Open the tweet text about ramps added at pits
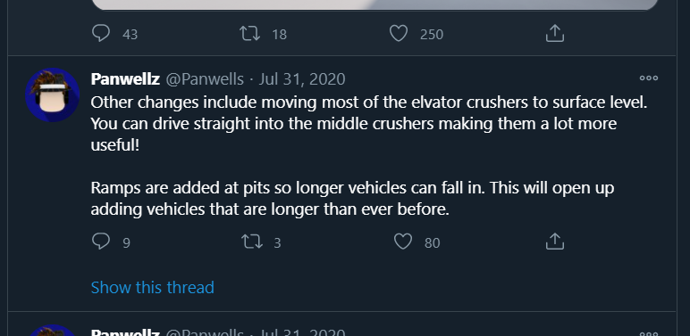This screenshot has width=690, height=336. [x=352, y=199]
